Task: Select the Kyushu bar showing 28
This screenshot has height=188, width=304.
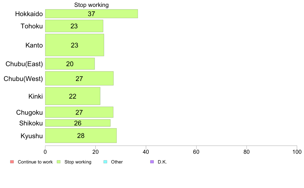Action: tap(81, 136)
